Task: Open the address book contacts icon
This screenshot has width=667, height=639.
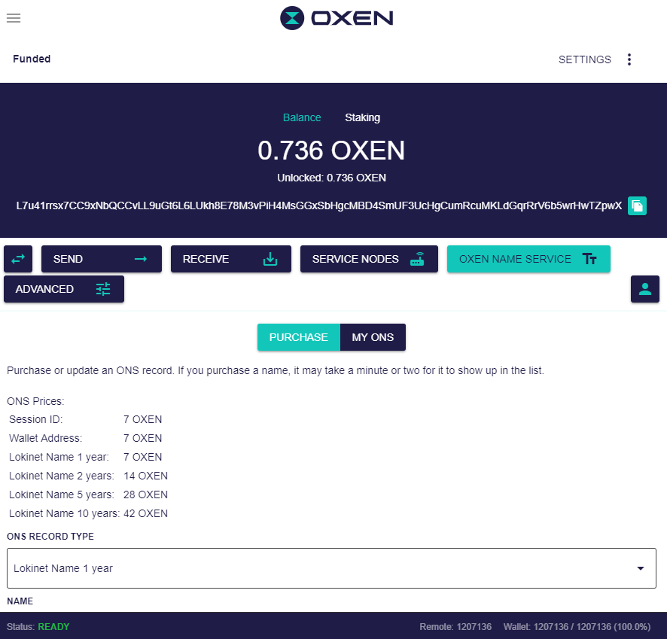Action: tap(644, 289)
